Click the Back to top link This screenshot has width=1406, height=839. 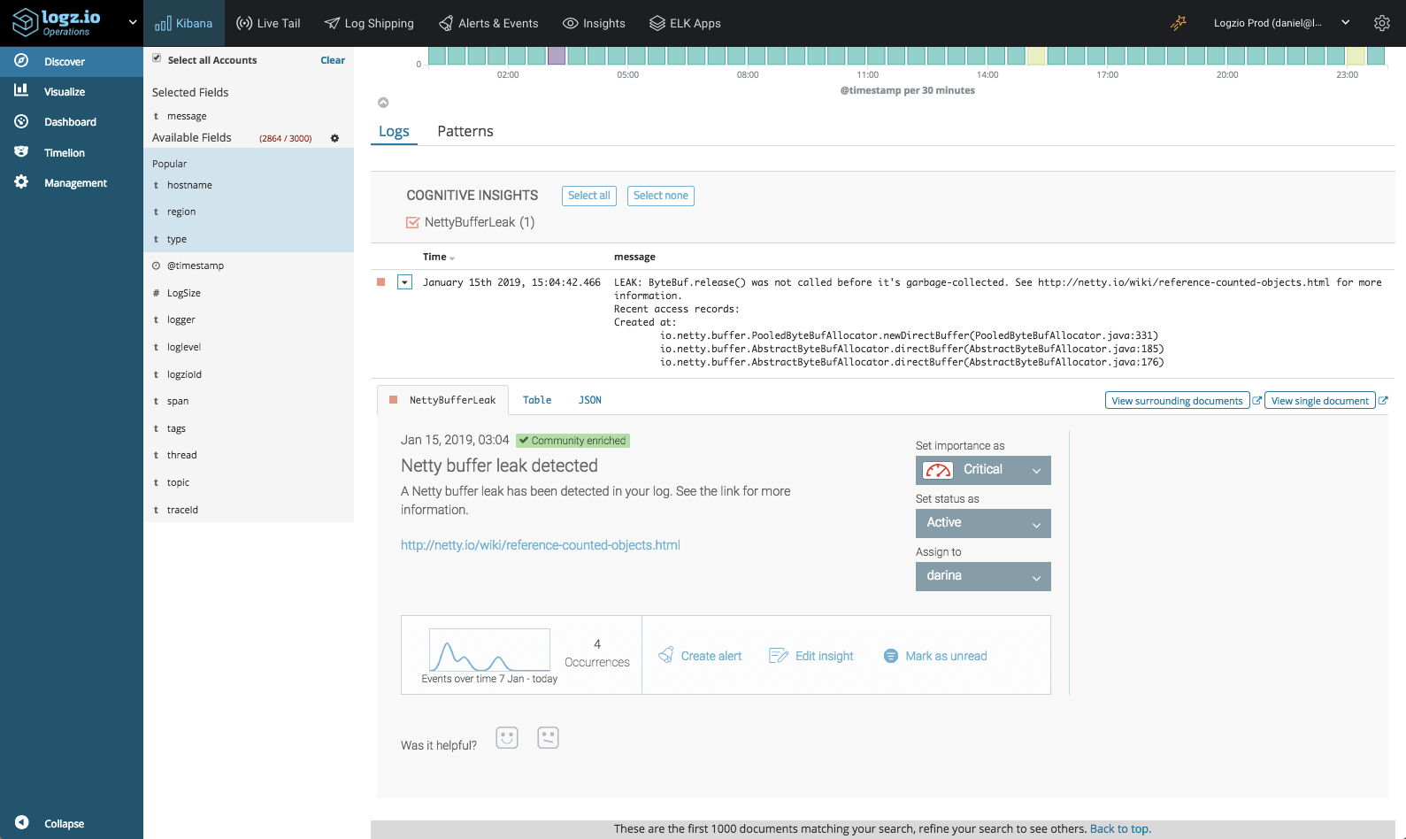point(1120,829)
